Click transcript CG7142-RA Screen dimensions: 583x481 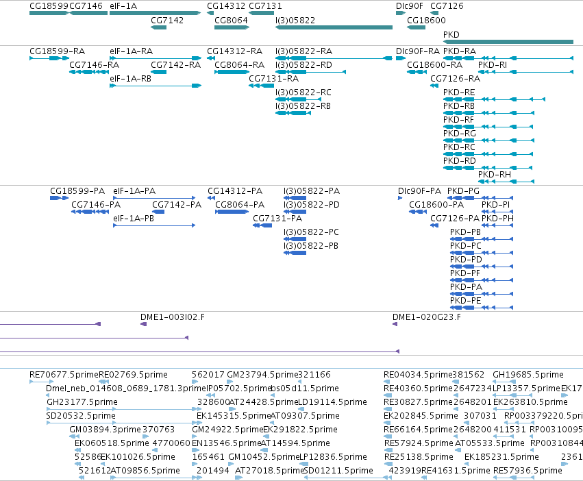point(175,64)
